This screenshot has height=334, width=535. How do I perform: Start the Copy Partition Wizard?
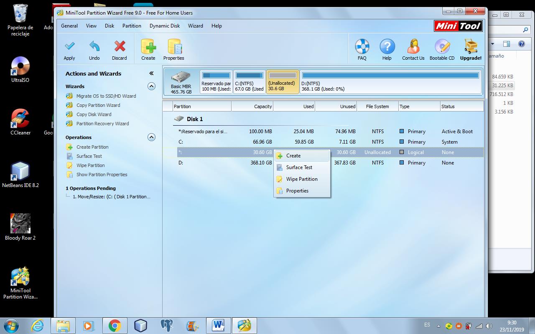pyautogui.click(x=98, y=105)
